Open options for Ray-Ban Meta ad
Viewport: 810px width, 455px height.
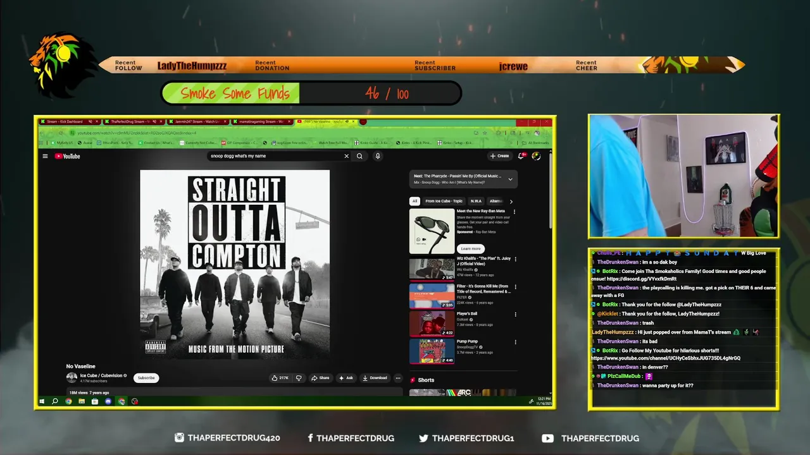tap(514, 212)
